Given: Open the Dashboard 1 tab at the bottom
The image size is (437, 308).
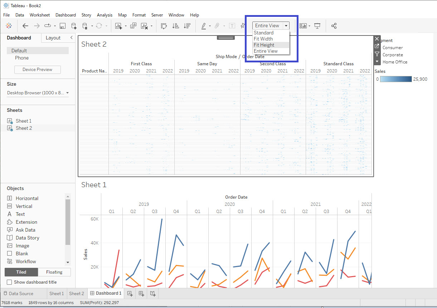Looking at the screenshot, I should coord(105,293).
